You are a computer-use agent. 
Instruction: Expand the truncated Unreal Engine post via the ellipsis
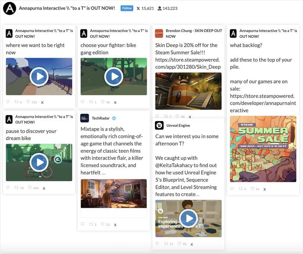[x=198, y=195]
